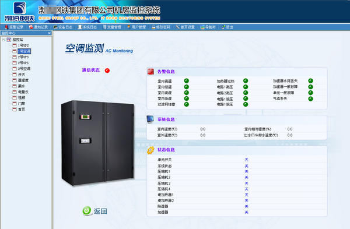Click 退出 to log out
The height and width of the screenshot is (229, 350).
coord(227,27)
